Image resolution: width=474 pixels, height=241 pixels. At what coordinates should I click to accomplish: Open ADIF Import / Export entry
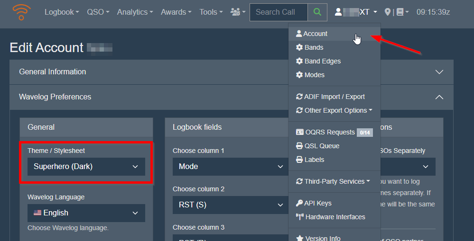[x=335, y=97]
